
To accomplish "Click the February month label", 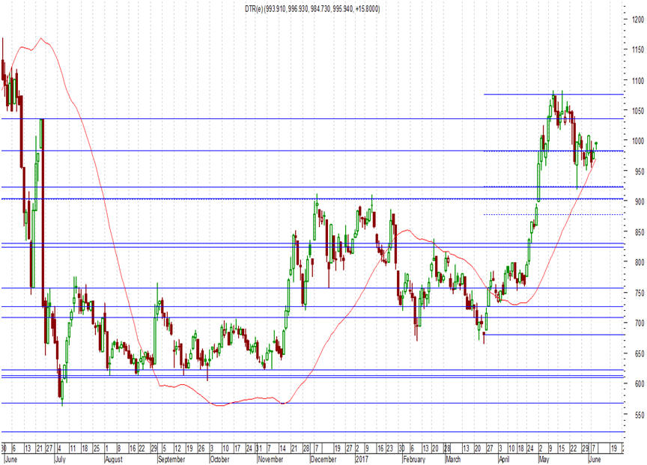I will pyautogui.click(x=414, y=459).
